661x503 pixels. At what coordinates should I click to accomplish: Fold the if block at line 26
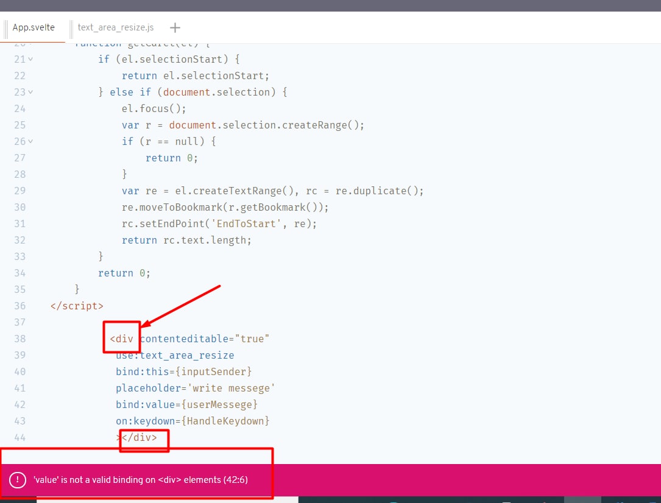30,141
